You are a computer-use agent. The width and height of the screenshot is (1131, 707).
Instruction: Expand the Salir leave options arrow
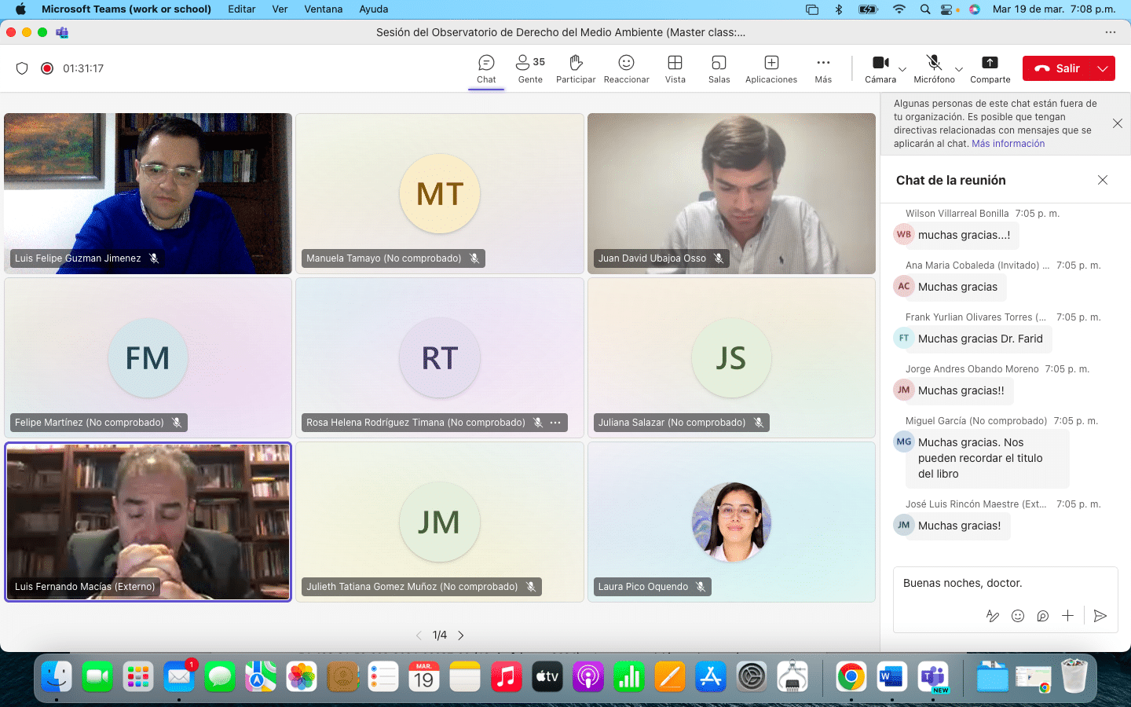click(x=1103, y=68)
